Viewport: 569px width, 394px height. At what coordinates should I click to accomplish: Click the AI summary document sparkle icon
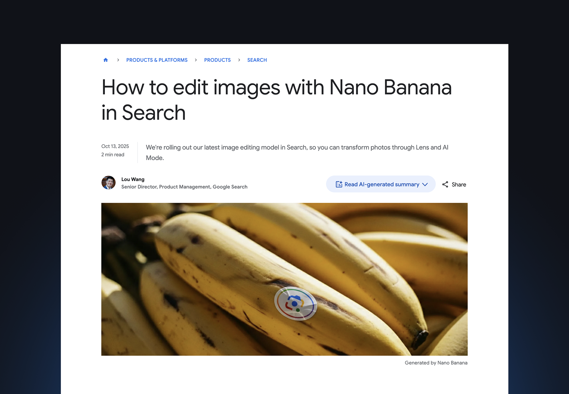pos(339,184)
